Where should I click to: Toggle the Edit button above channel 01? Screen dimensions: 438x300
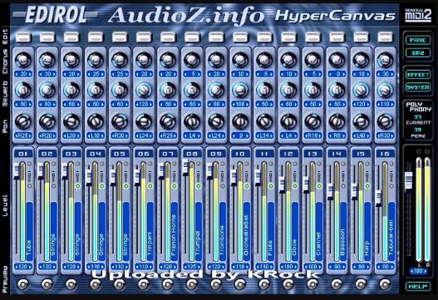click(x=23, y=37)
